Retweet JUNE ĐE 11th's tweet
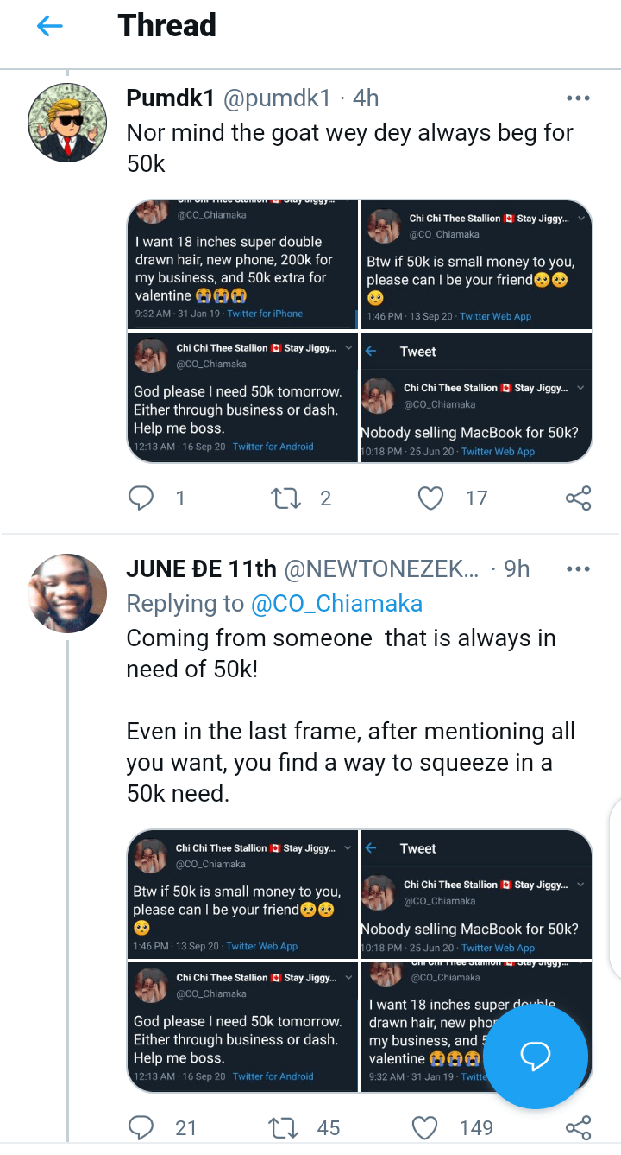This screenshot has width=621, height=1155. [282, 1127]
